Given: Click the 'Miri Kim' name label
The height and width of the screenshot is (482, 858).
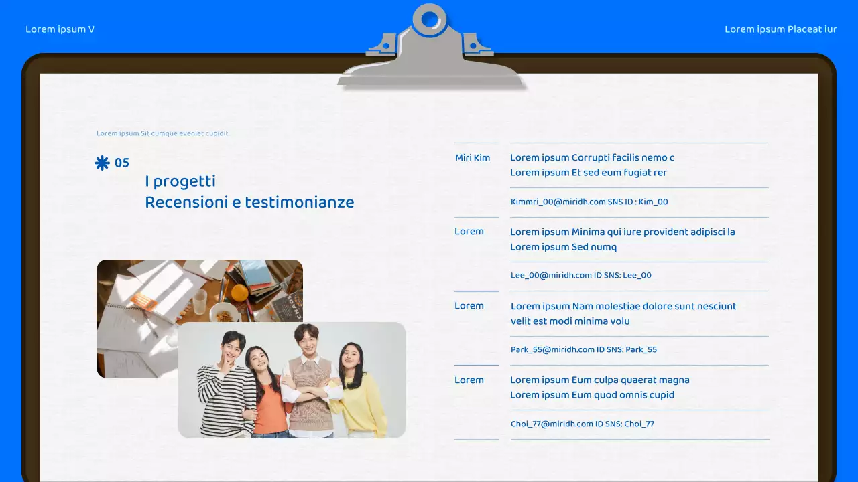Looking at the screenshot, I should click(x=473, y=158).
